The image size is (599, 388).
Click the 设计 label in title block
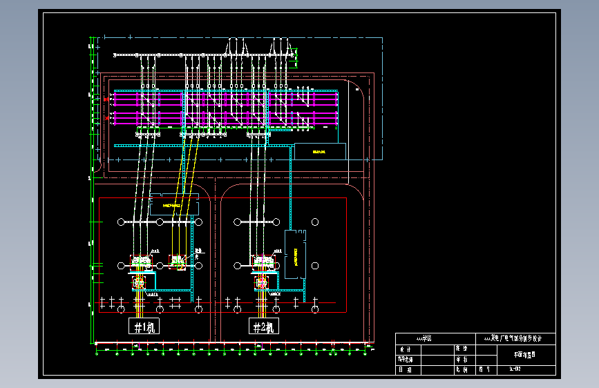tap(406, 349)
